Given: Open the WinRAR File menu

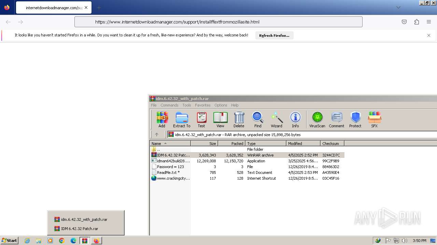Looking at the screenshot, I should tap(154, 105).
